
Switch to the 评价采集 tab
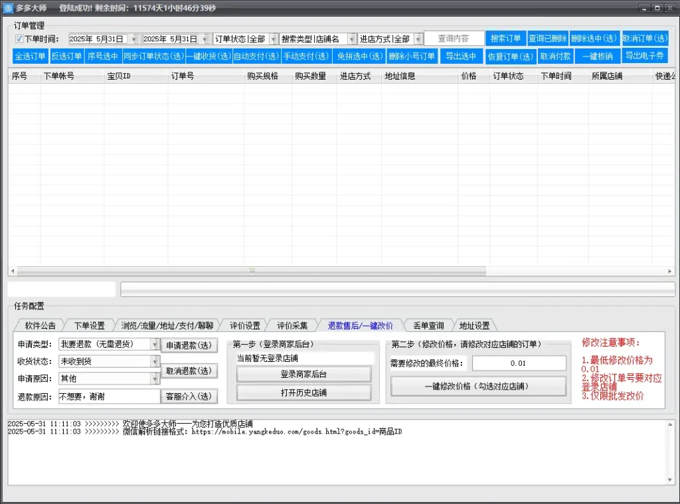[x=292, y=325]
